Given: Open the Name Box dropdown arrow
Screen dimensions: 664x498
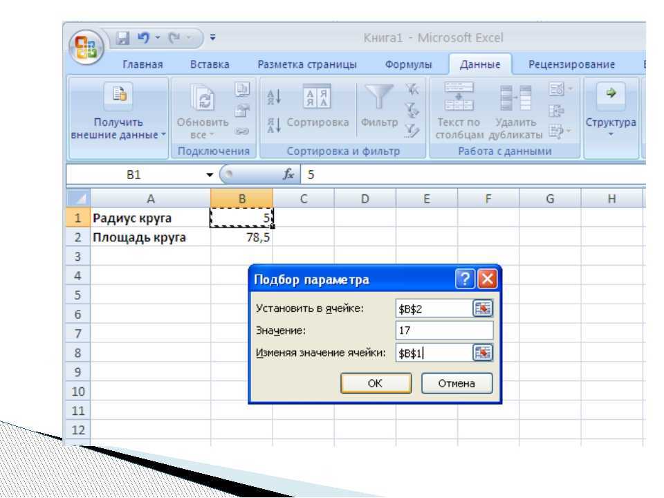Looking at the screenshot, I should 209,175.
